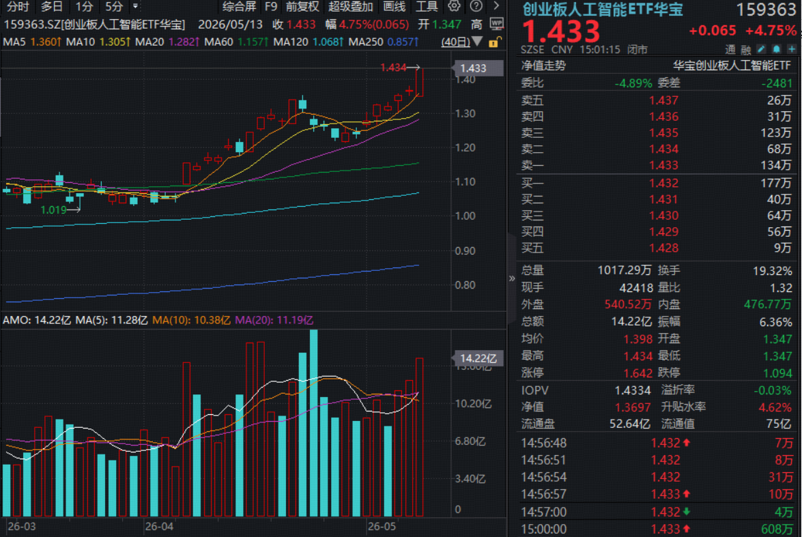
Task: Collapse side panel with the » arrow
Action: [511, 278]
